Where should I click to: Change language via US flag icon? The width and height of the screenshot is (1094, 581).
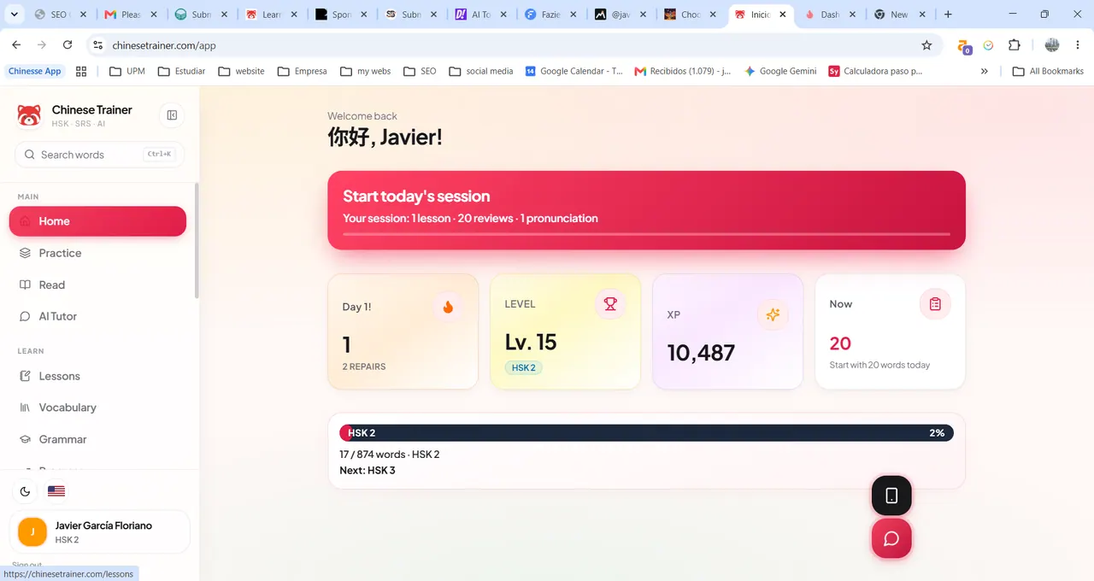coord(56,491)
